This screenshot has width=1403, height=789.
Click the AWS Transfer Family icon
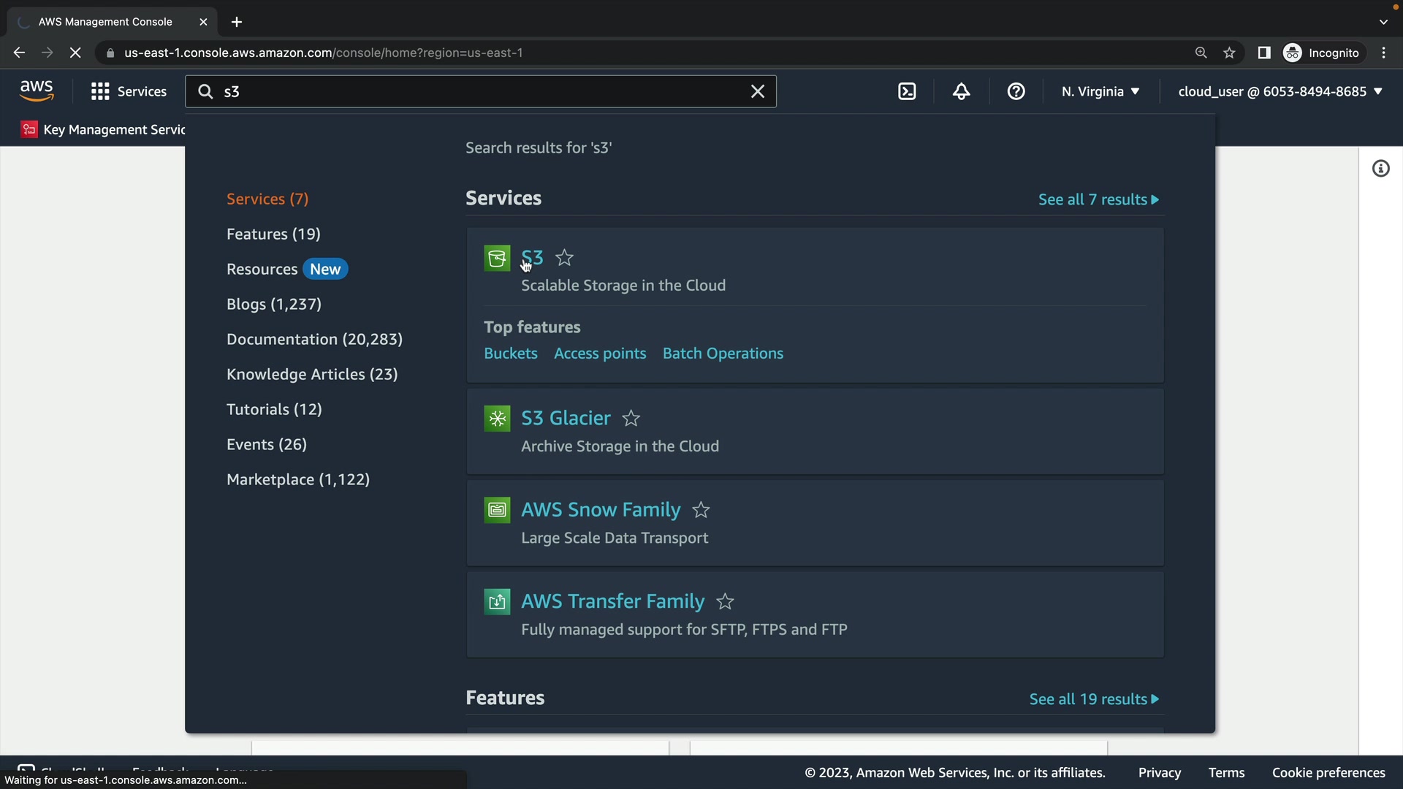(x=497, y=602)
